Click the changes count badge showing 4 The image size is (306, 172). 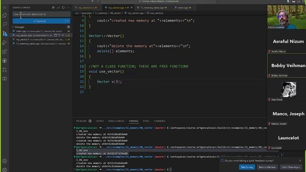[68, 27]
